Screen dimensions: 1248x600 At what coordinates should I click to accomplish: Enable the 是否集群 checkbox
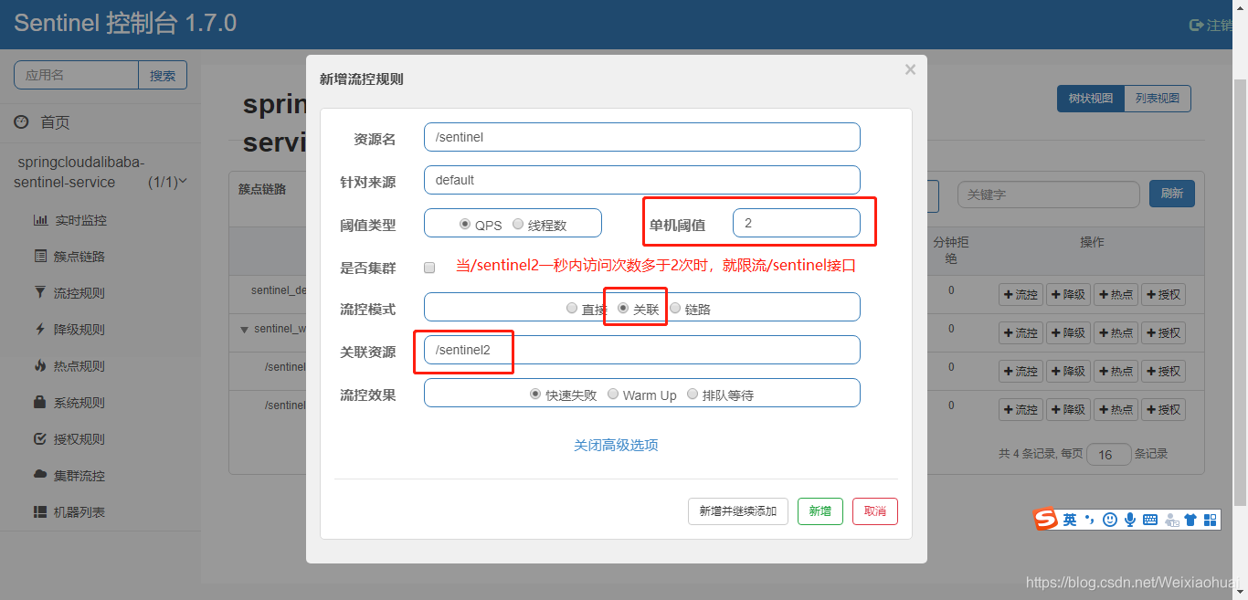tap(429, 268)
